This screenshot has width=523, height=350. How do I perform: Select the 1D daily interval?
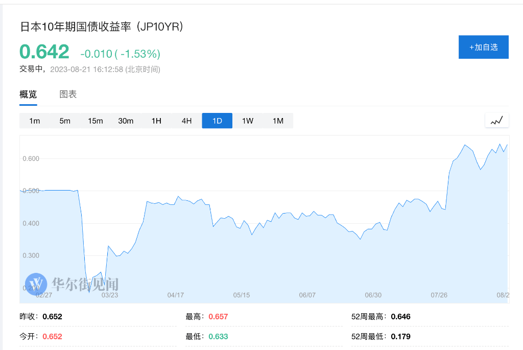pyautogui.click(x=217, y=121)
